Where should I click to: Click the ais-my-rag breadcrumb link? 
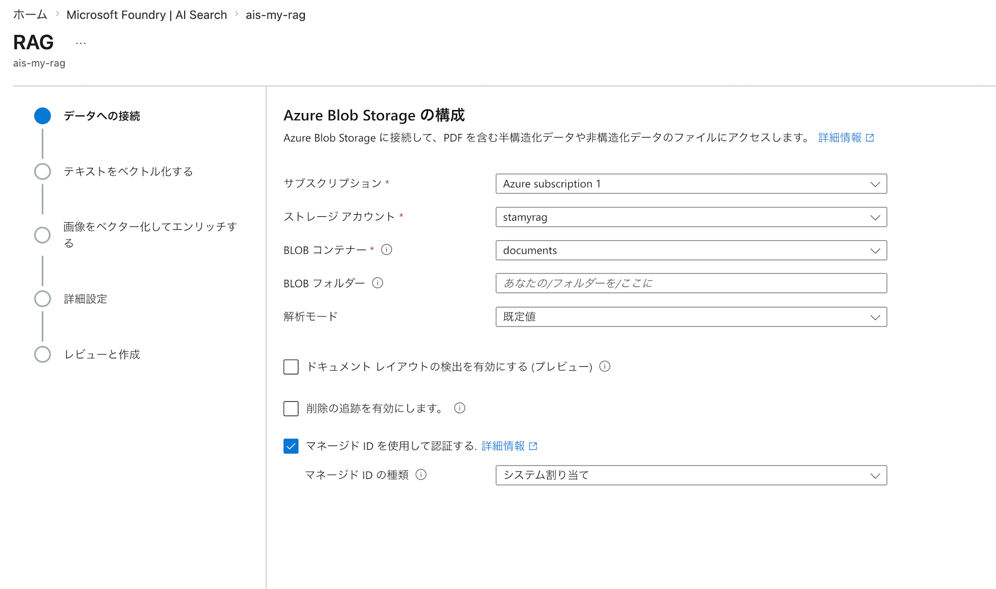click(x=275, y=15)
